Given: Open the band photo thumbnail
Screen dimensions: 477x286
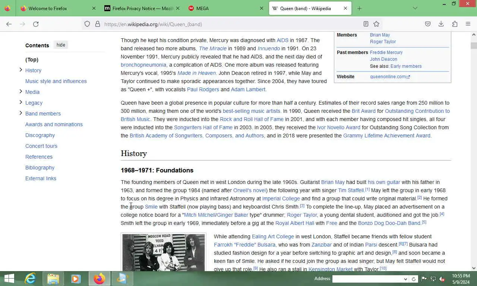Looking at the screenshot, I should [x=163, y=252].
